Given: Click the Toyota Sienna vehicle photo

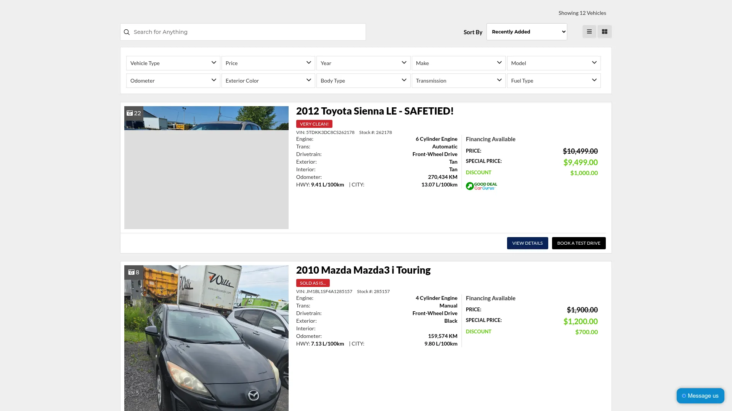Looking at the screenshot, I should 206,167.
